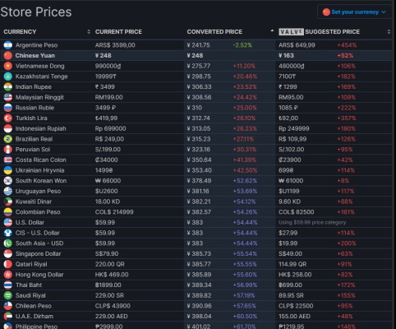Select the Argentine Peso currency name
396x329 pixels.
click(36, 45)
